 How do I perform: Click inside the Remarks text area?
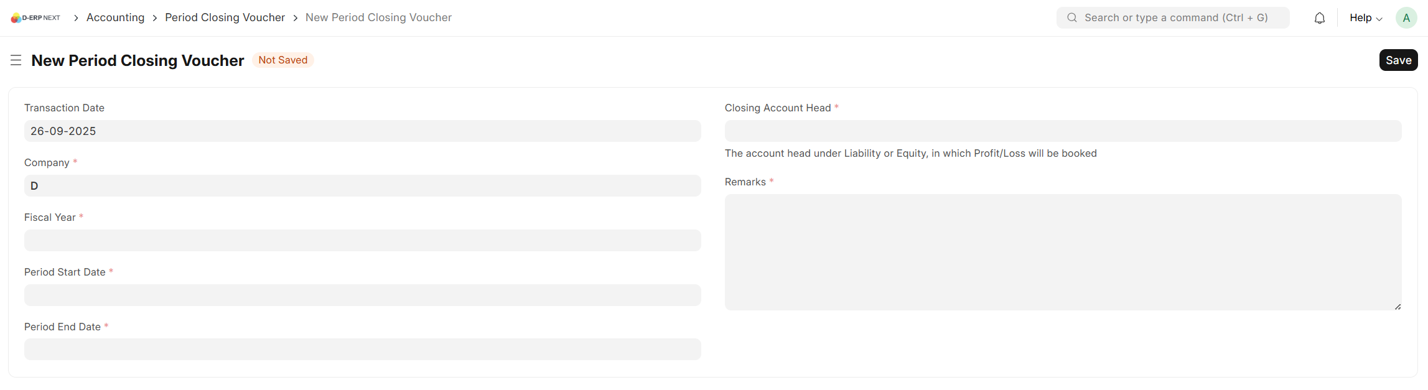point(1064,252)
